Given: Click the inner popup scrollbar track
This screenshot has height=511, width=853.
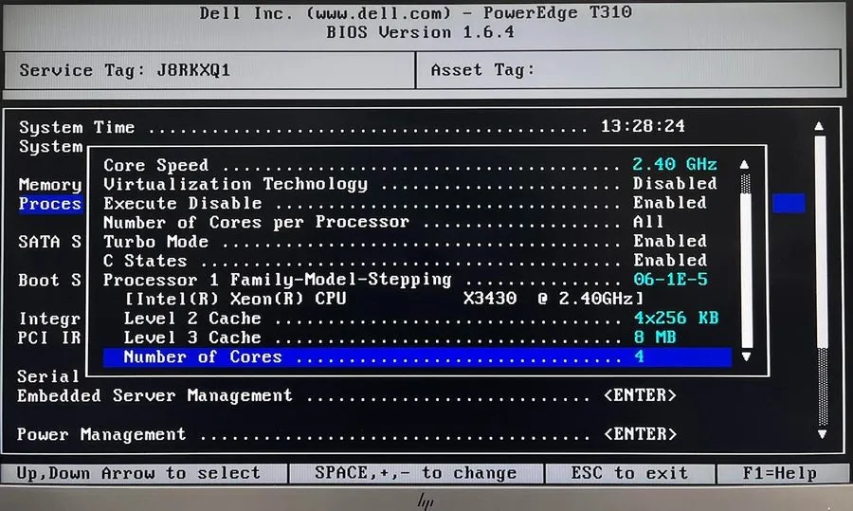Looking at the screenshot, I should (x=747, y=262).
